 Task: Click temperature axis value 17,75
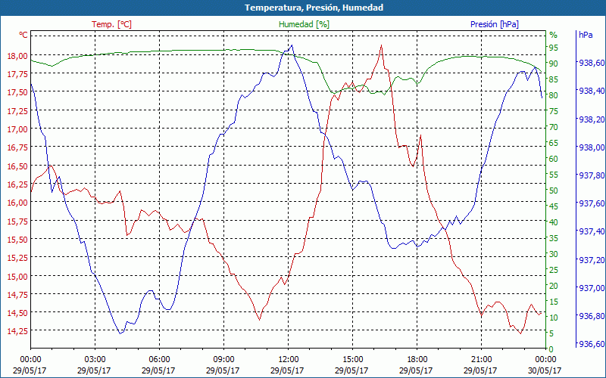(x=17, y=73)
